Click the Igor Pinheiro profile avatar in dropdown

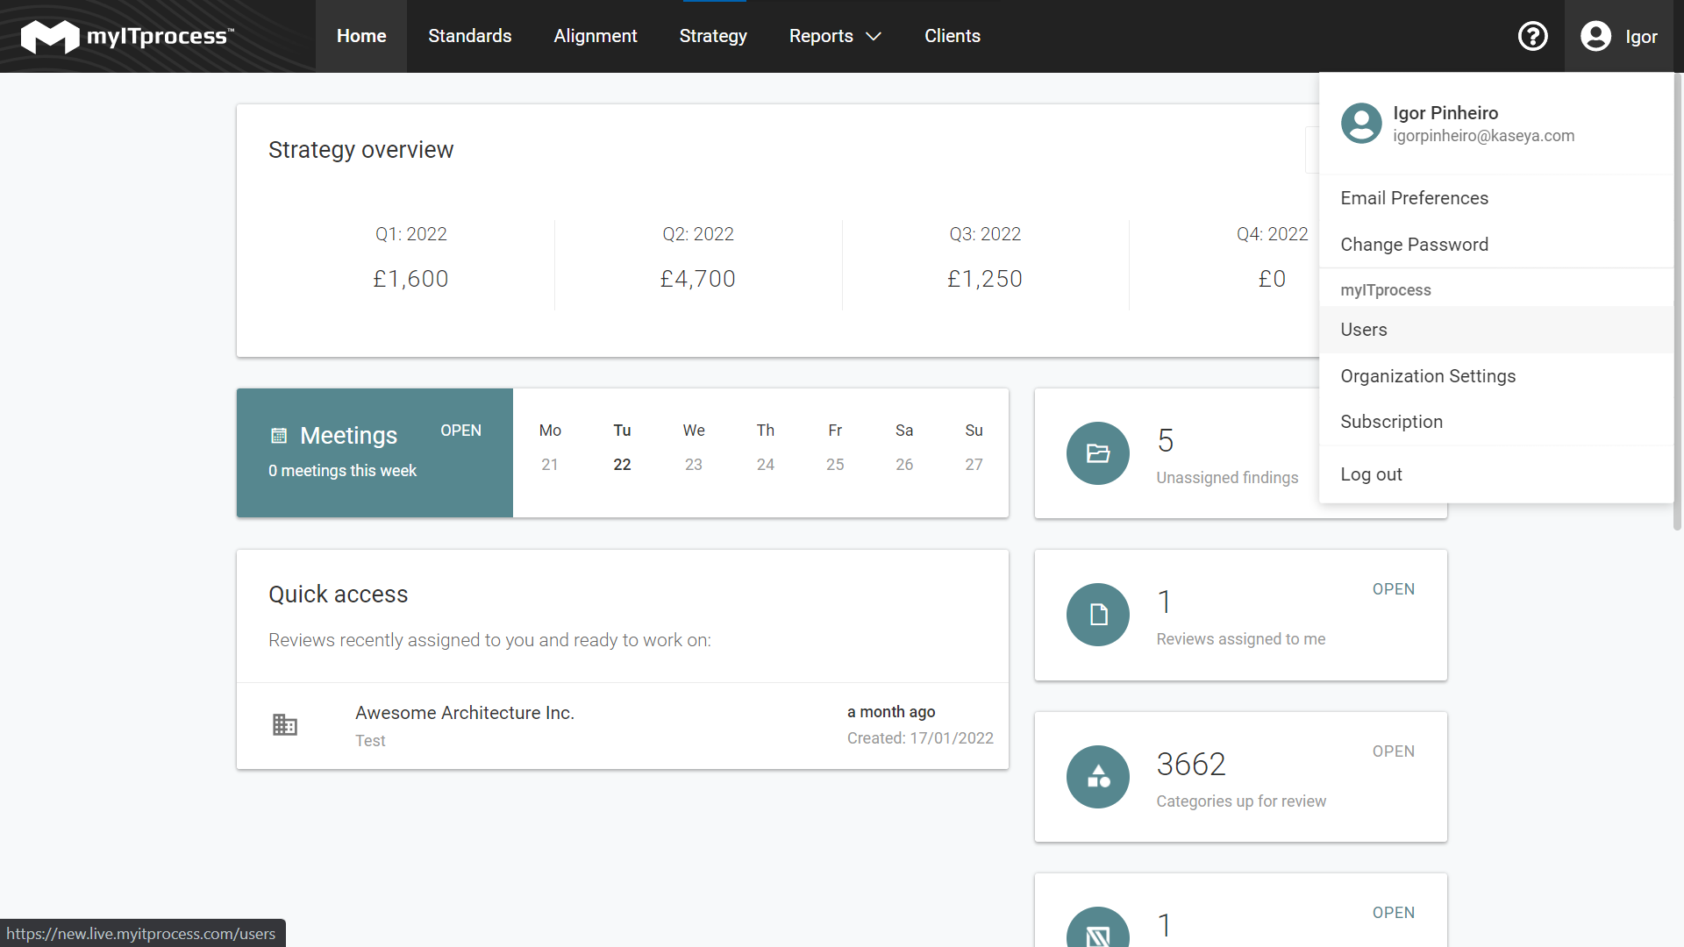click(x=1361, y=123)
